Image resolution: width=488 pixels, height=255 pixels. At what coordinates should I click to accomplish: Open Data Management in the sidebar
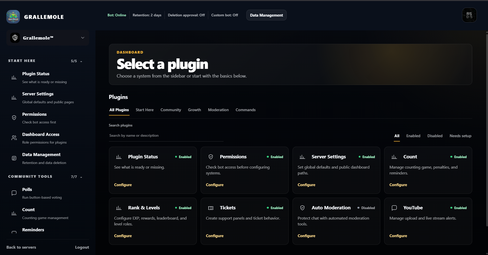coord(48,158)
